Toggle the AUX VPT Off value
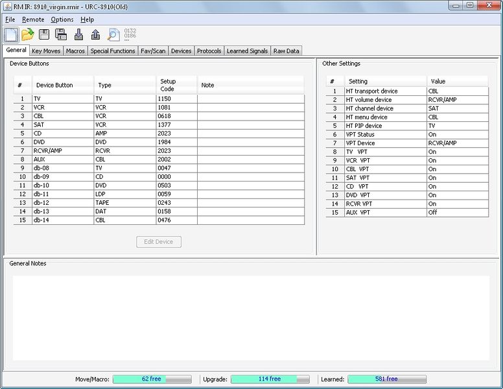This screenshot has height=389, width=503. click(x=458, y=213)
